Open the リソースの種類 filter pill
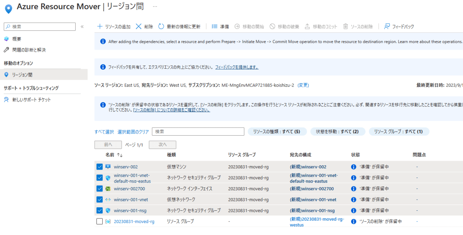The height and width of the screenshot is (235, 463). (277, 132)
